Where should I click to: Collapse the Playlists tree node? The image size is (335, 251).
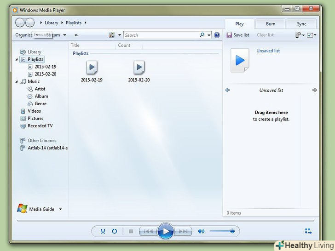tap(17, 59)
